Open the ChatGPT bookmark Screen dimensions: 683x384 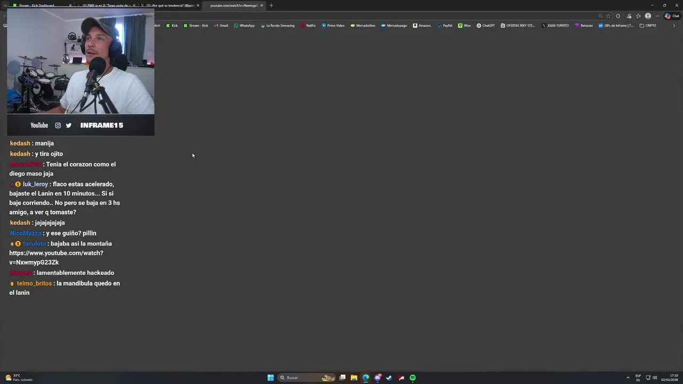click(486, 26)
